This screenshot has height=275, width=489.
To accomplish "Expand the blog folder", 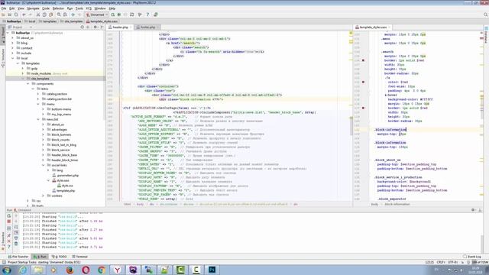I will tap(12, 43).
